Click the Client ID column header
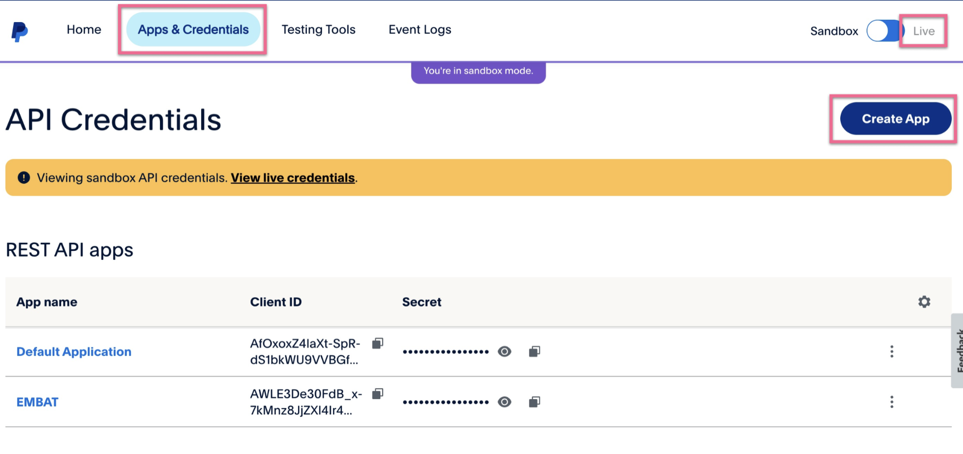Viewport: 963px width, 454px height. pyautogui.click(x=276, y=302)
